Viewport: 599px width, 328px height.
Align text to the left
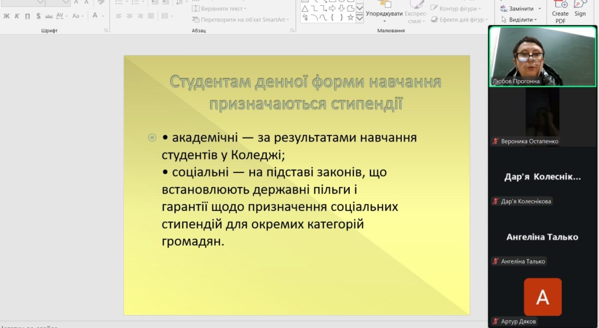tap(119, 16)
